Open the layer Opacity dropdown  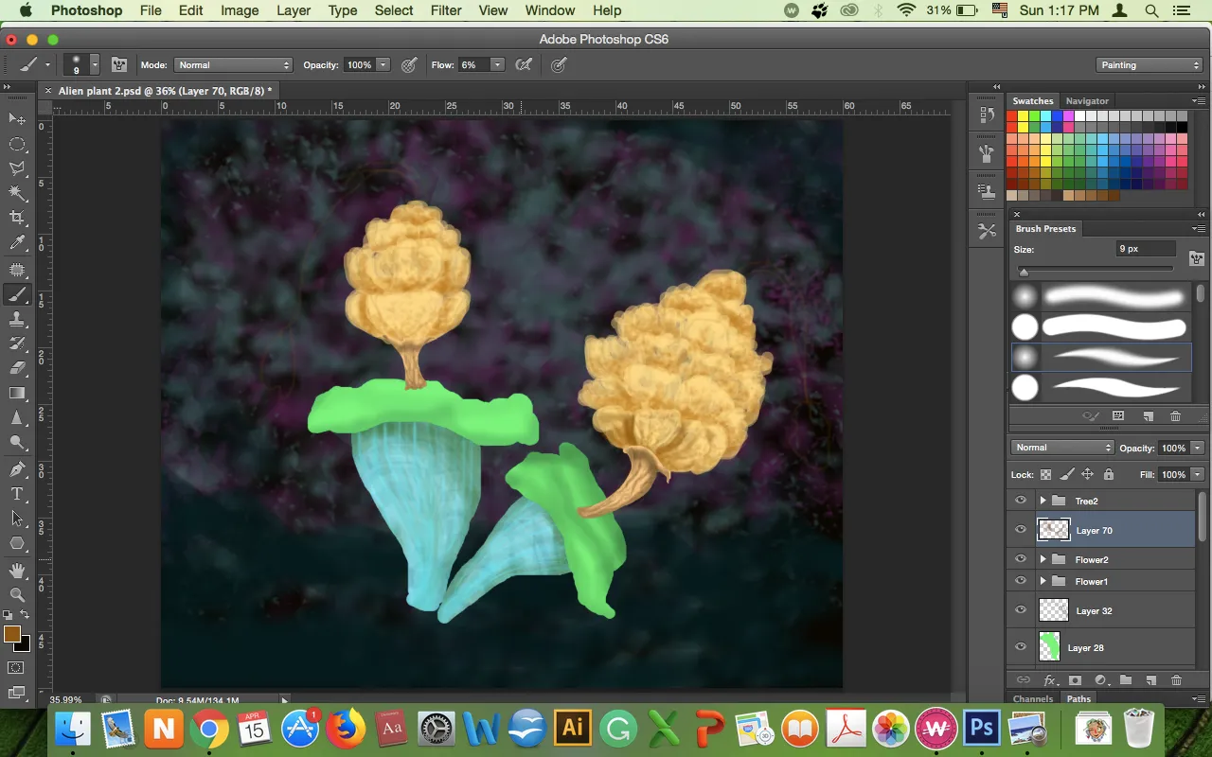(1198, 448)
